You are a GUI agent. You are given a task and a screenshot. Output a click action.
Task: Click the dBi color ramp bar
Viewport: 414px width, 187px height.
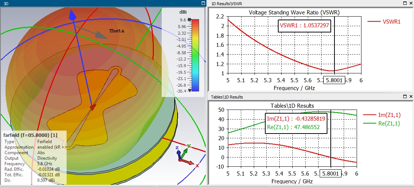pos(195,55)
